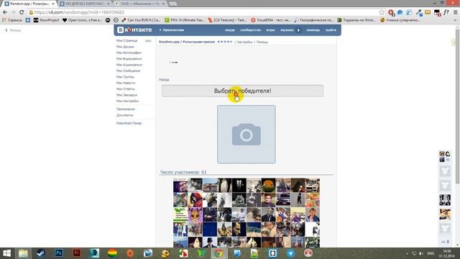Image resolution: width=460 pixels, height=259 pixels.
Task: Click the far-left Назад page link
Action: pyautogui.click(x=13, y=30)
